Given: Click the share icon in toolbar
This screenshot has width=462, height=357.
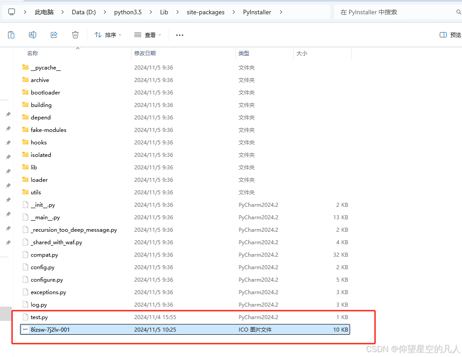Looking at the screenshot, I should [x=54, y=35].
